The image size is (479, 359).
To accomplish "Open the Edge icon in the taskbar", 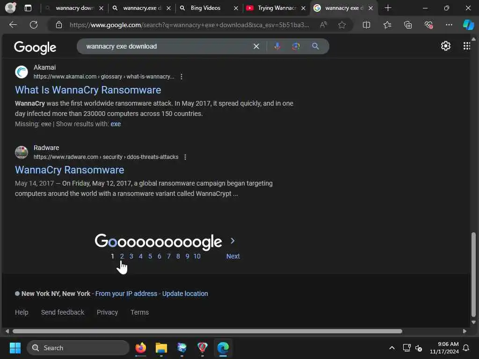I will coord(223,348).
